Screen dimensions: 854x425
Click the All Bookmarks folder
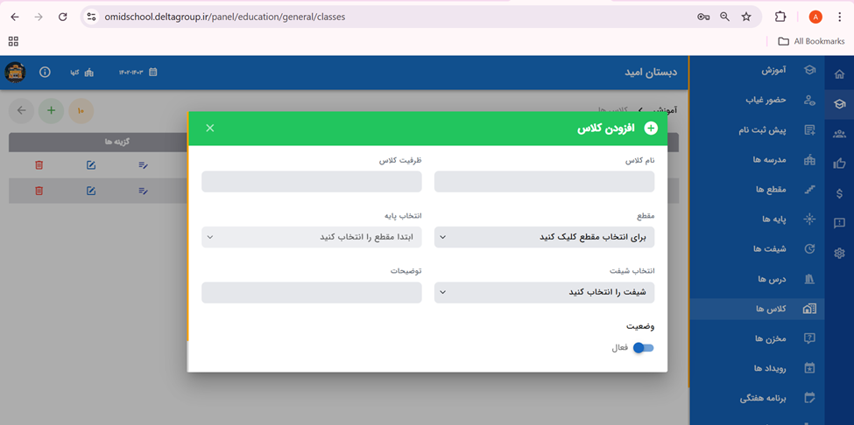click(x=811, y=41)
